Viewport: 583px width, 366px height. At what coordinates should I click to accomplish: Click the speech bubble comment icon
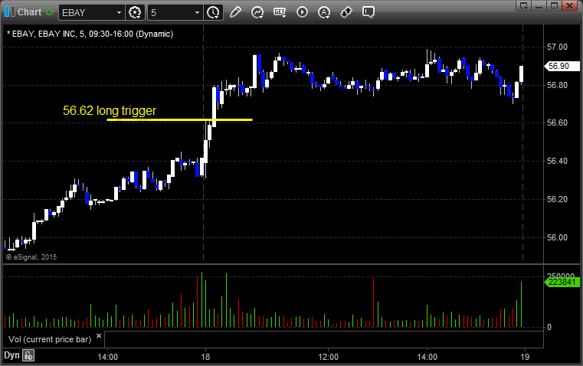(368, 12)
